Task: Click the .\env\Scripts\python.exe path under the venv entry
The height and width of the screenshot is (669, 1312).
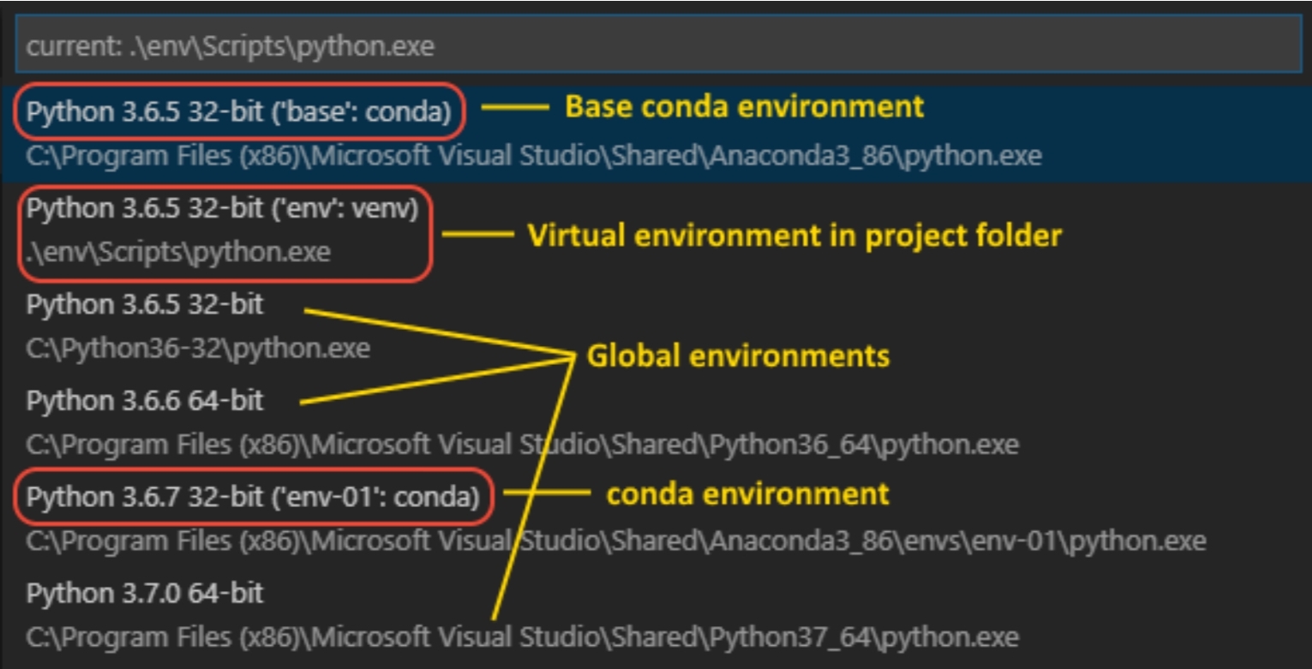Action: click(x=178, y=254)
